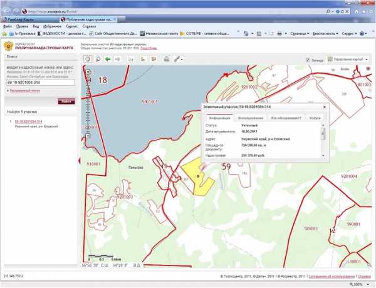
Task: Click the command bar printer icon
Action: [280, 34]
